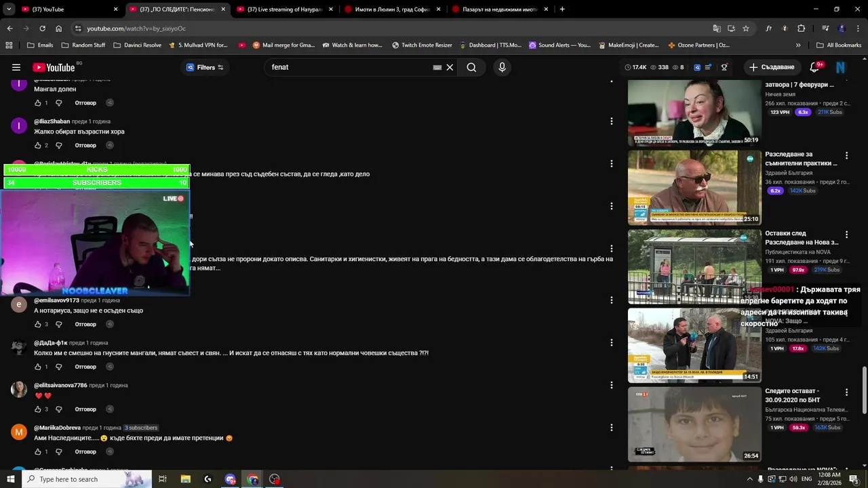The image size is (868, 488).
Task: Open the Filters extension button
Action: (205, 67)
